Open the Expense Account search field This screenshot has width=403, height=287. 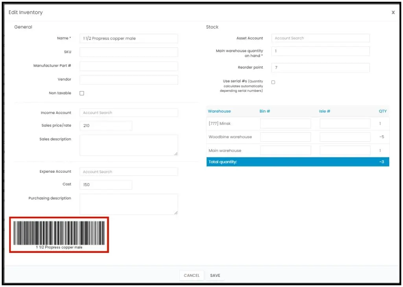click(x=129, y=172)
